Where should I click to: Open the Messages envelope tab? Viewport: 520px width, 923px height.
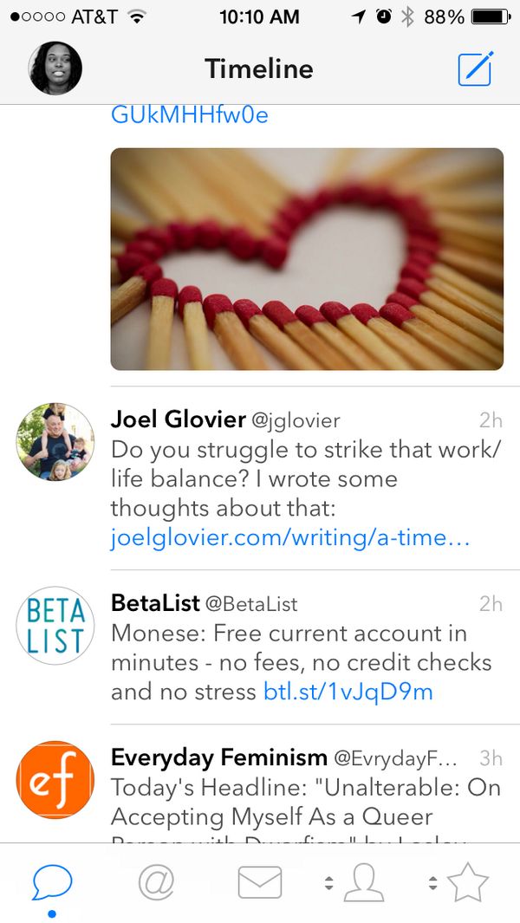coord(260,882)
